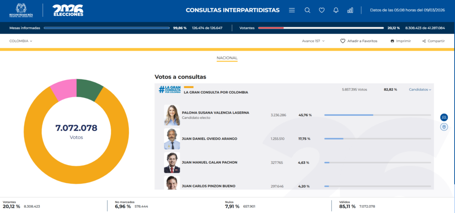
Task: Click Añadir a Favoritos
Action: [x=359, y=41]
